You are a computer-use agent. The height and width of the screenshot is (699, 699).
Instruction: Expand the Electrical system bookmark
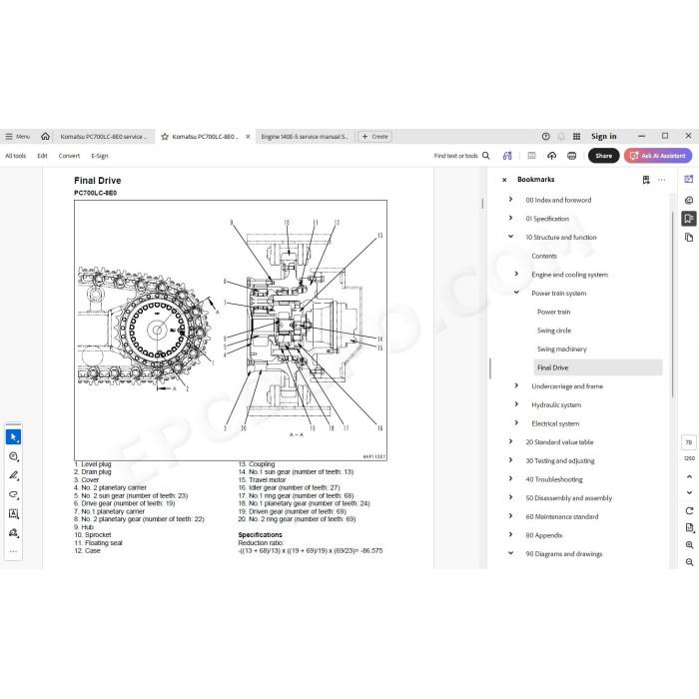point(516,422)
